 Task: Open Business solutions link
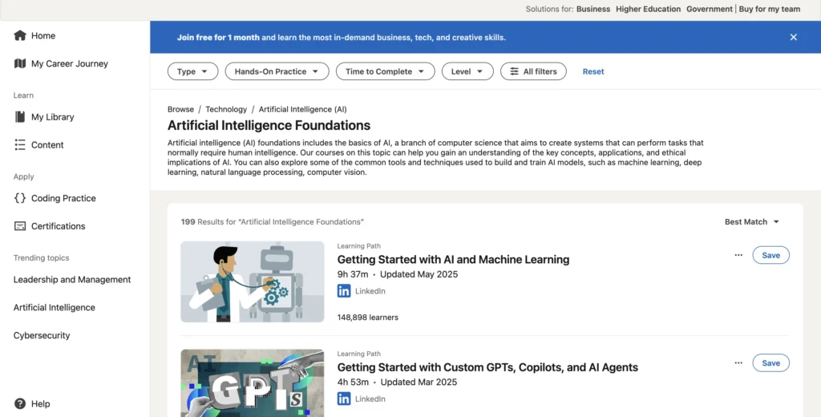tap(593, 9)
